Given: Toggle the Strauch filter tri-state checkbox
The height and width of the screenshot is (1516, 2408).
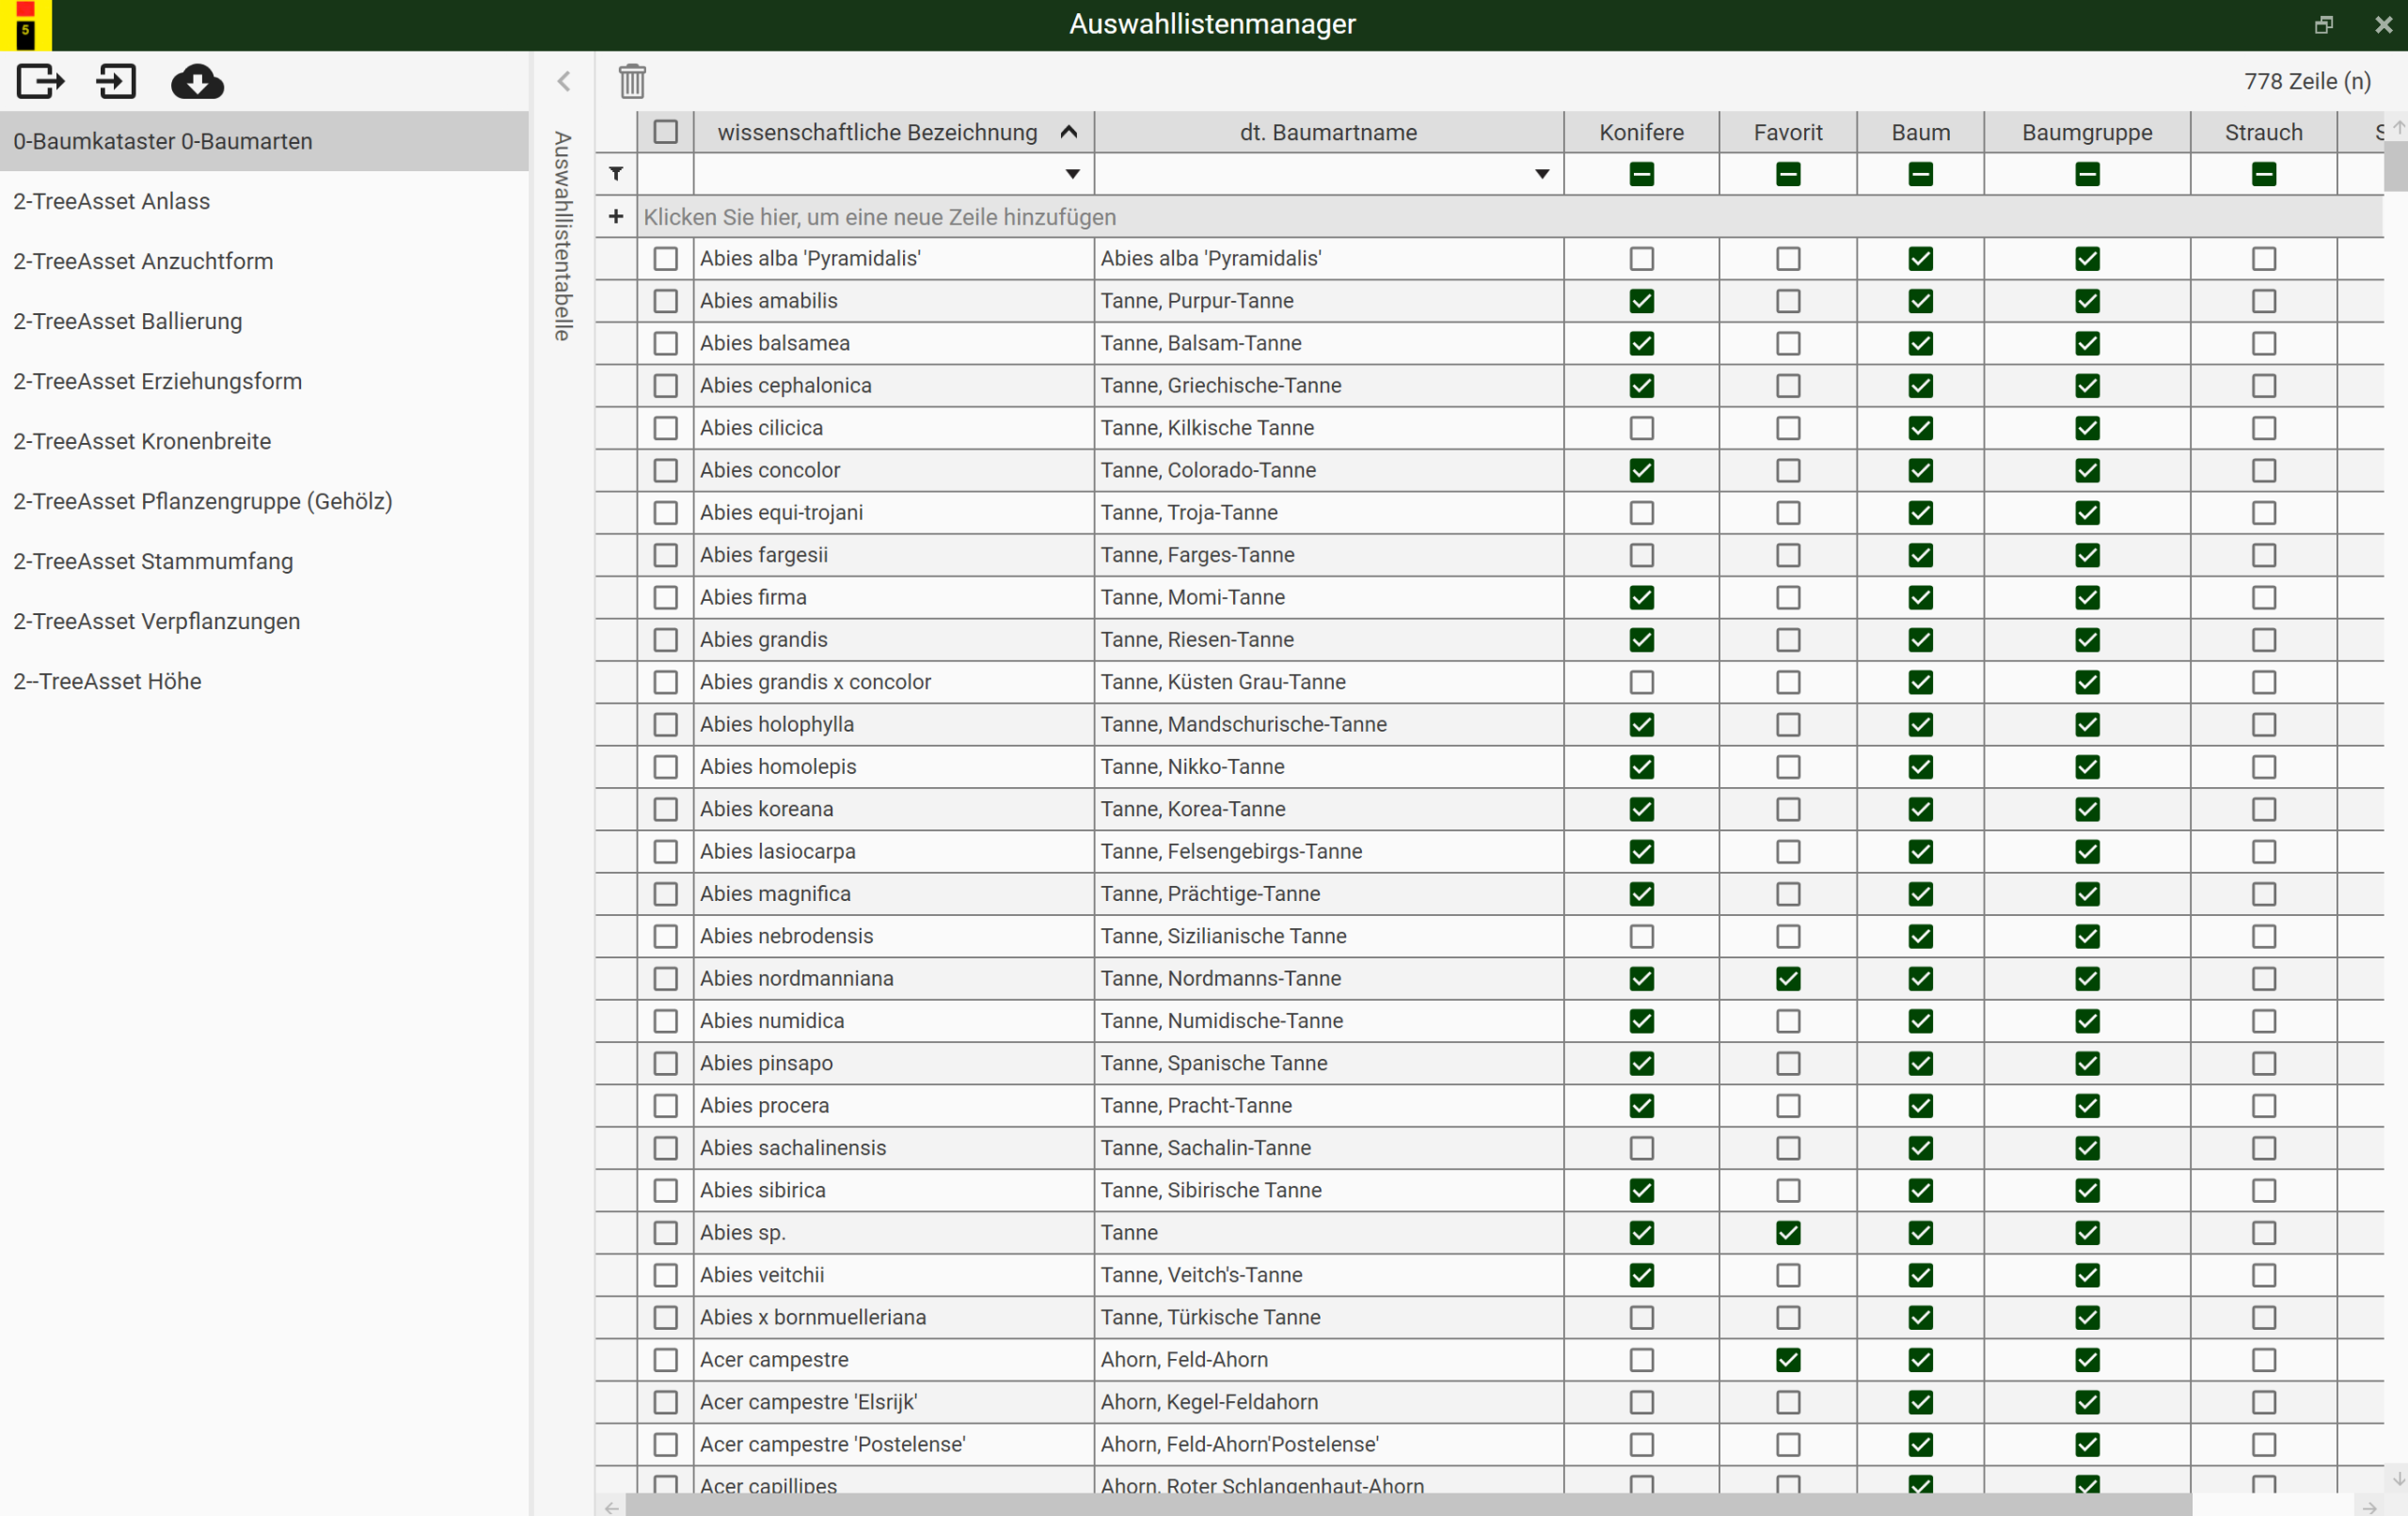Looking at the screenshot, I should (2263, 174).
